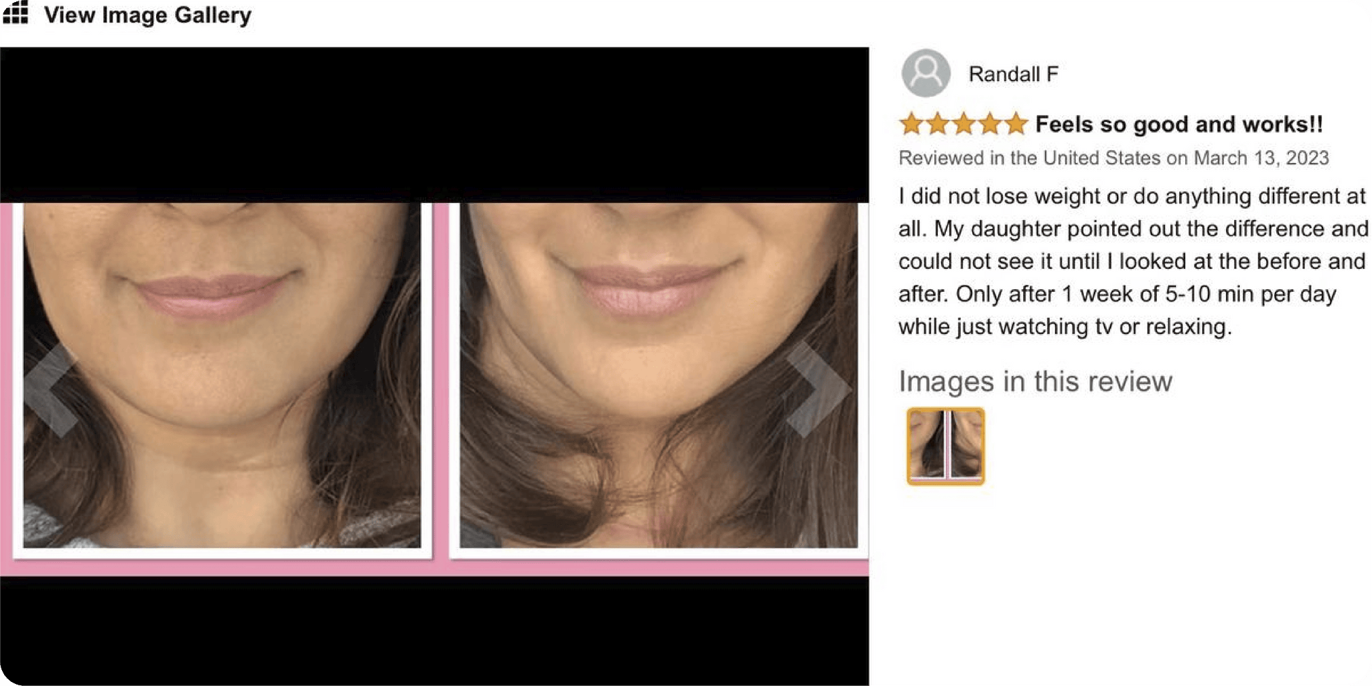Open the View Image Gallery link
Image resolution: width=1372 pixels, height=686 pixels.
click(x=147, y=15)
